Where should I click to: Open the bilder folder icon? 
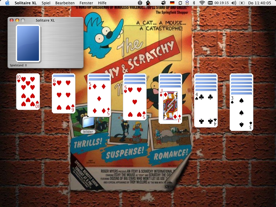88,122
